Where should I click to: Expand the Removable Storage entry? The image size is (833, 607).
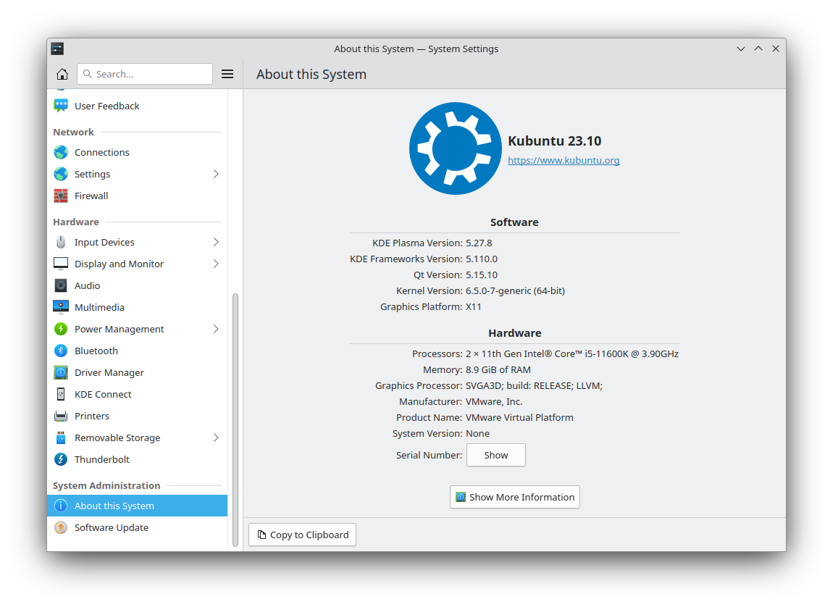[215, 438]
